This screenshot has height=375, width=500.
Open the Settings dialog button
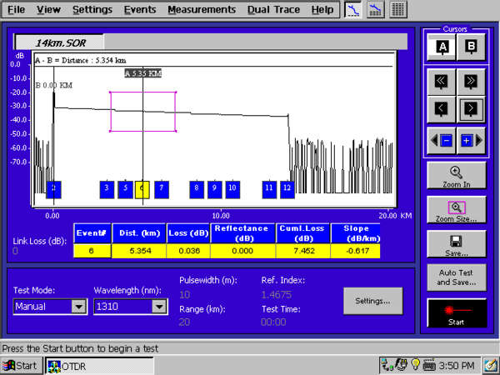coord(373,300)
